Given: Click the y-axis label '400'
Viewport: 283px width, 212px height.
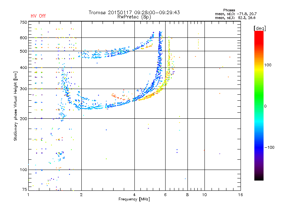Looking at the screenshot, I should tap(24, 68).
